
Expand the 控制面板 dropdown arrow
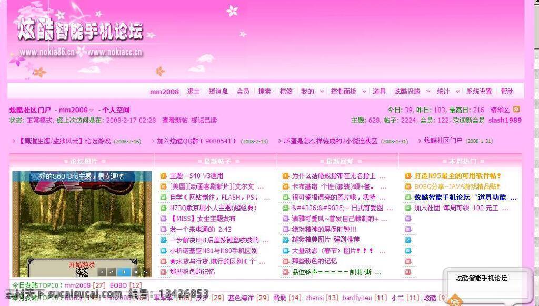[x=364, y=92]
